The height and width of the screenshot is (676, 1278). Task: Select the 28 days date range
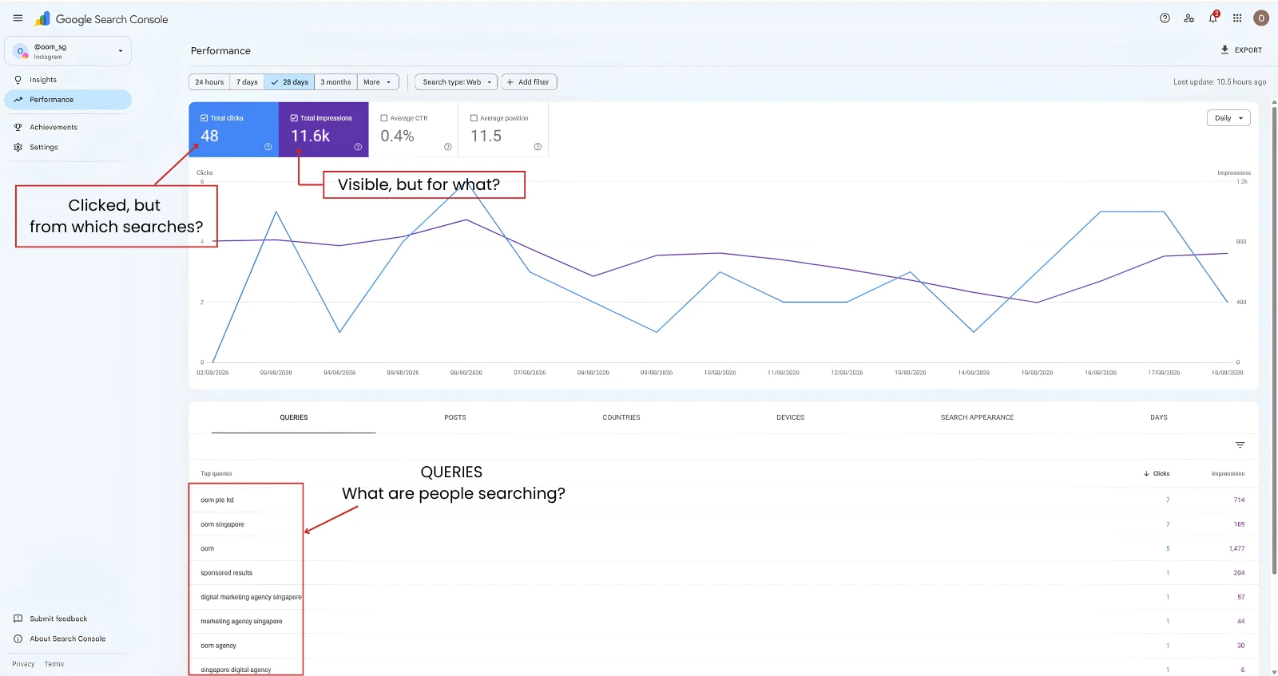coord(289,82)
